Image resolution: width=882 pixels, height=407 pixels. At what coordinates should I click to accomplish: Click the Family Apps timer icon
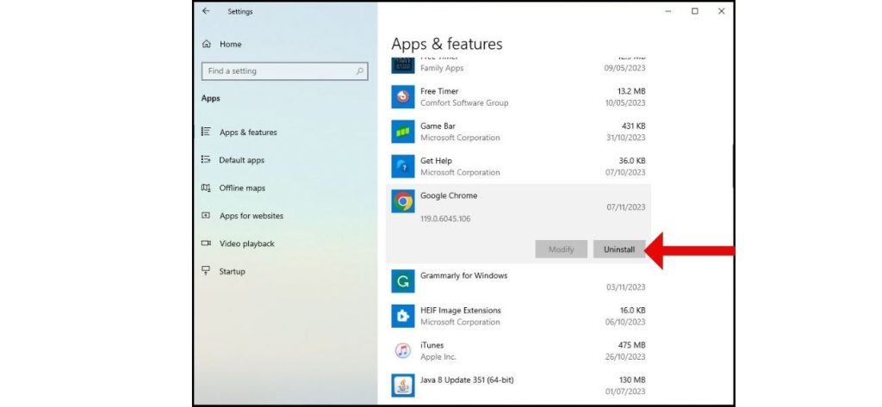point(403,65)
